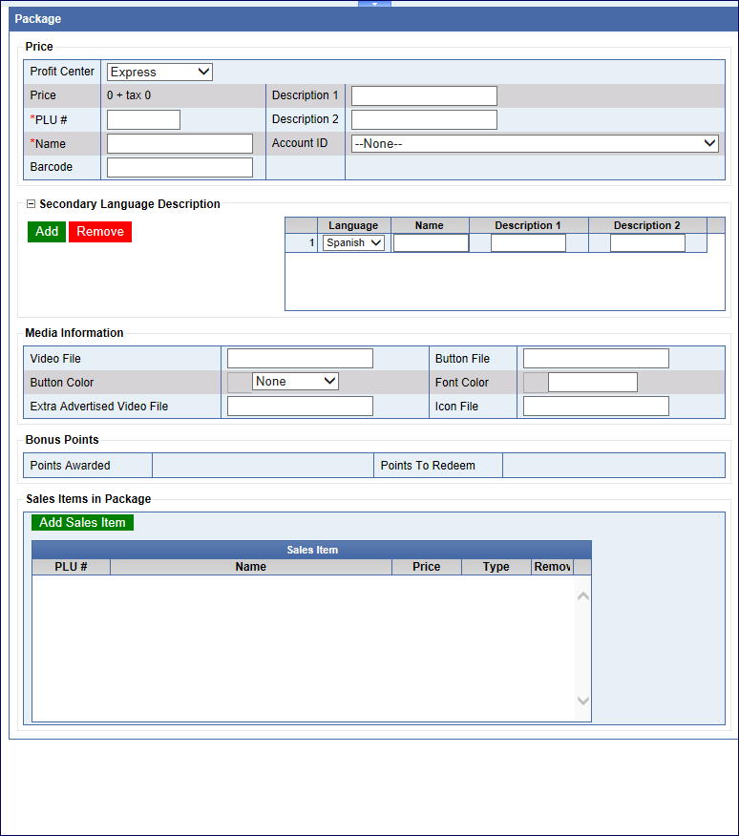Click the green Add button
Viewport: 739px width, 836px height.
(x=47, y=232)
